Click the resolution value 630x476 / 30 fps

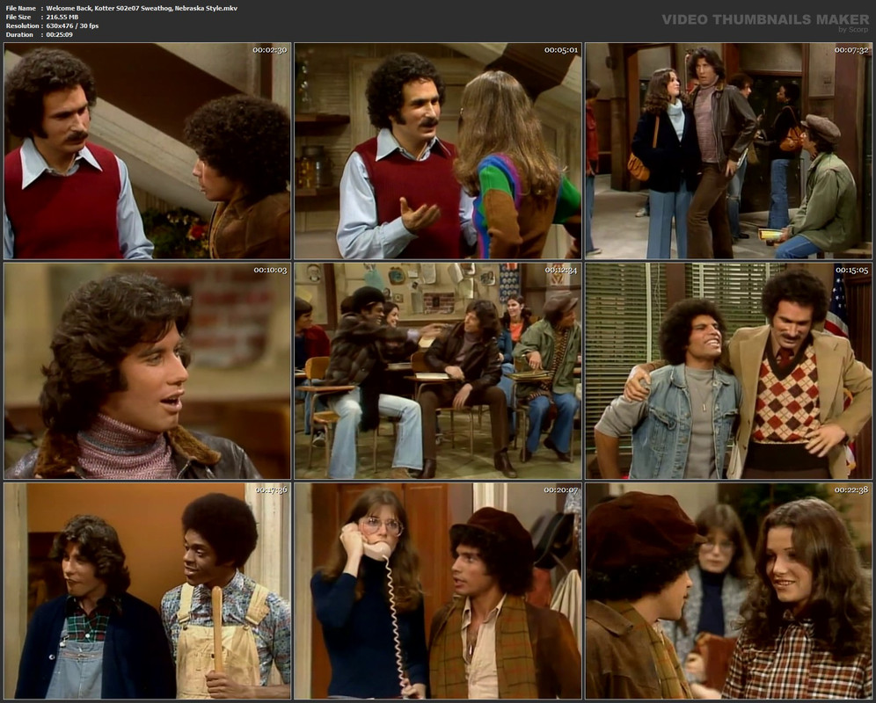tap(73, 25)
